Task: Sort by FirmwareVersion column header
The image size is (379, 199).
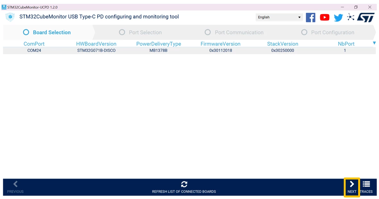Action: pos(220,44)
